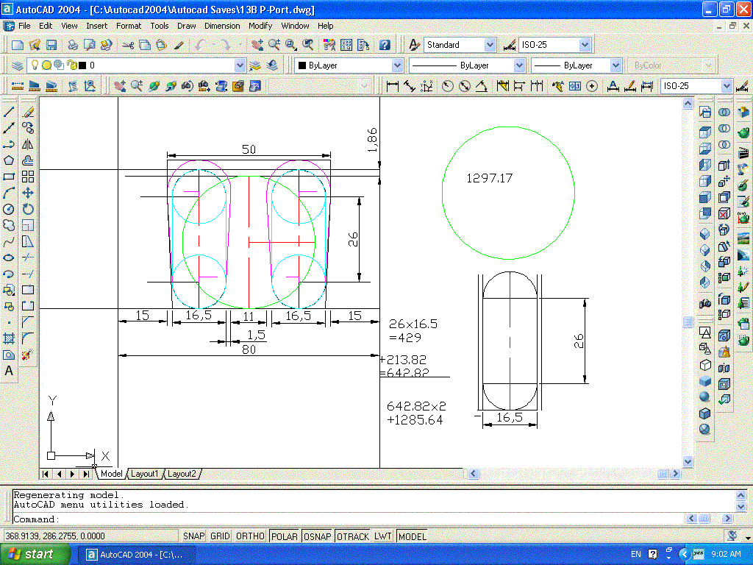Choose the Mirror modify tool

[28, 144]
